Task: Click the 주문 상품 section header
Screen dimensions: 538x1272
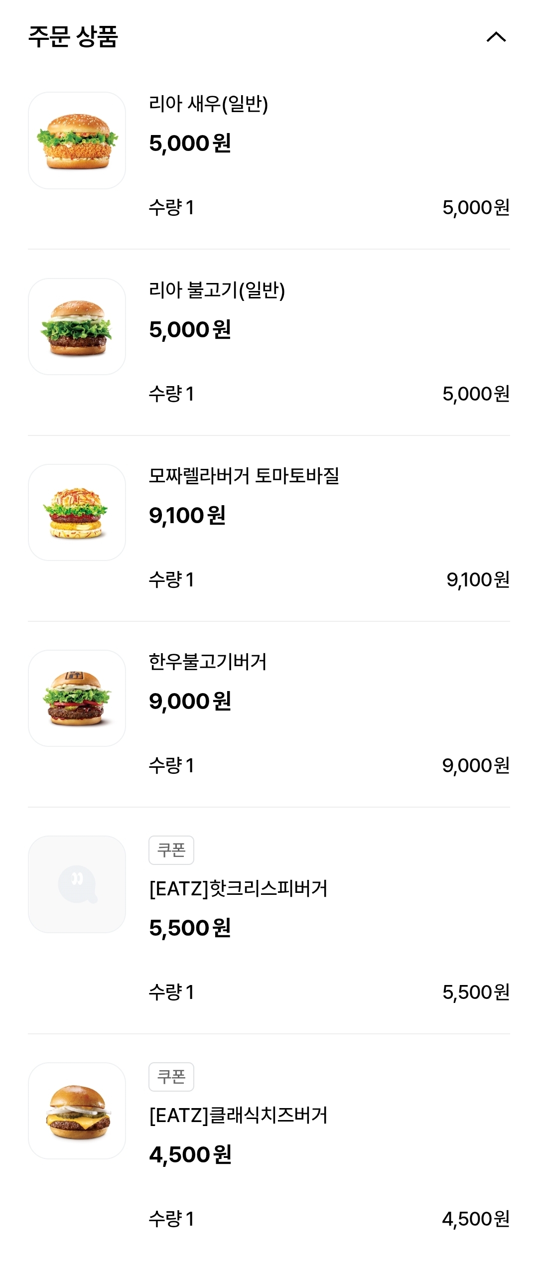Action: pyautogui.click(x=73, y=37)
